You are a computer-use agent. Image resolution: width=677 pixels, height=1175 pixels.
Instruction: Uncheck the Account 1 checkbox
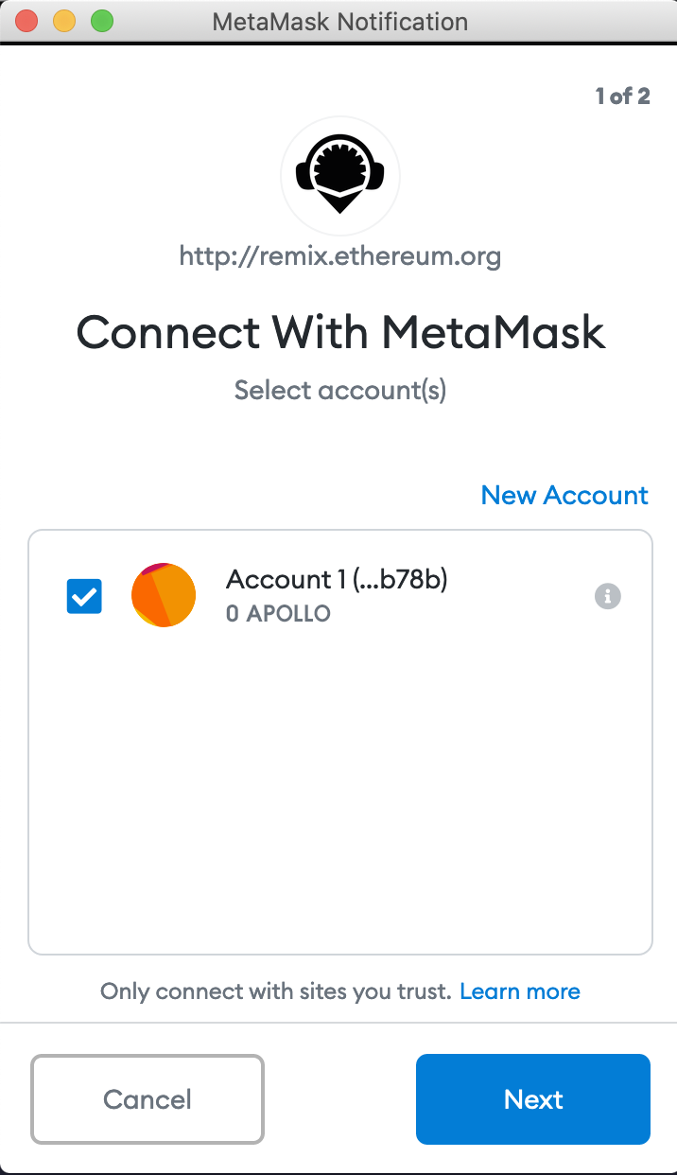(x=84, y=596)
